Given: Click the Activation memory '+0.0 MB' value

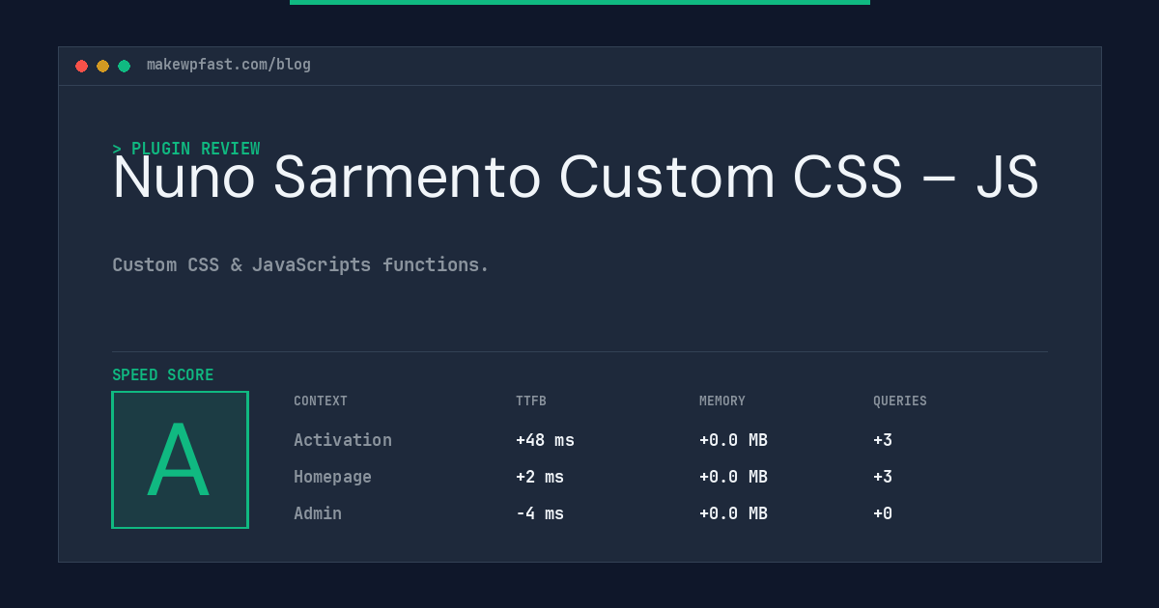Looking at the screenshot, I should tap(733, 440).
